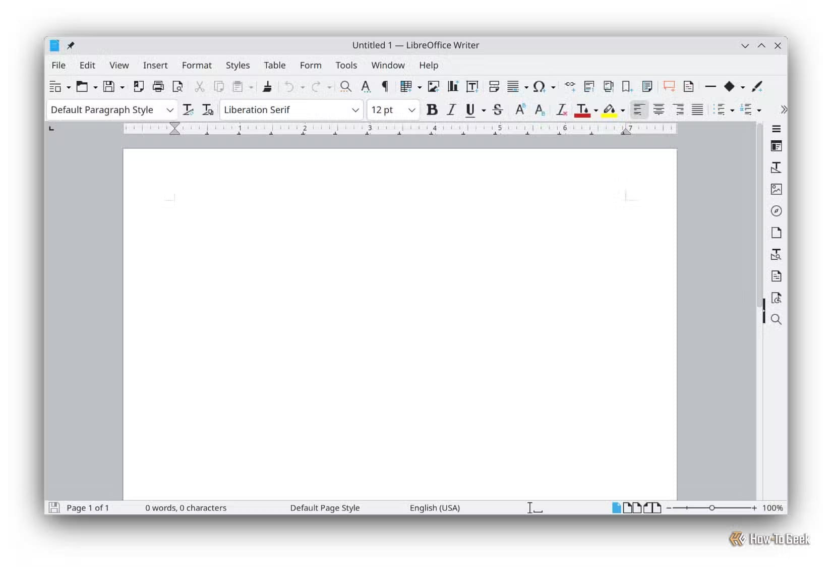The width and height of the screenshot is (832, 567).
Task: Click the Insert Bookmark icon
Action: [627, 87]
